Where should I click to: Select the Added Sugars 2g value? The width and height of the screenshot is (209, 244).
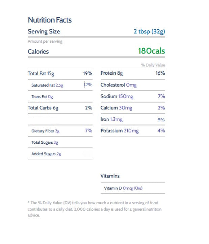click(59, 154)
